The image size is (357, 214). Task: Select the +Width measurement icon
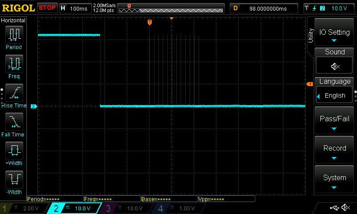coord(14,151)
